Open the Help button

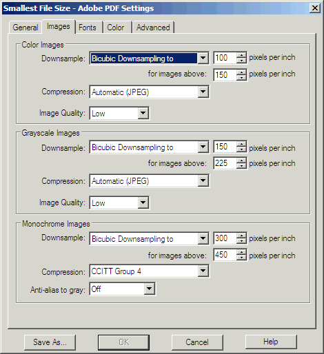[x=271, y=342]
